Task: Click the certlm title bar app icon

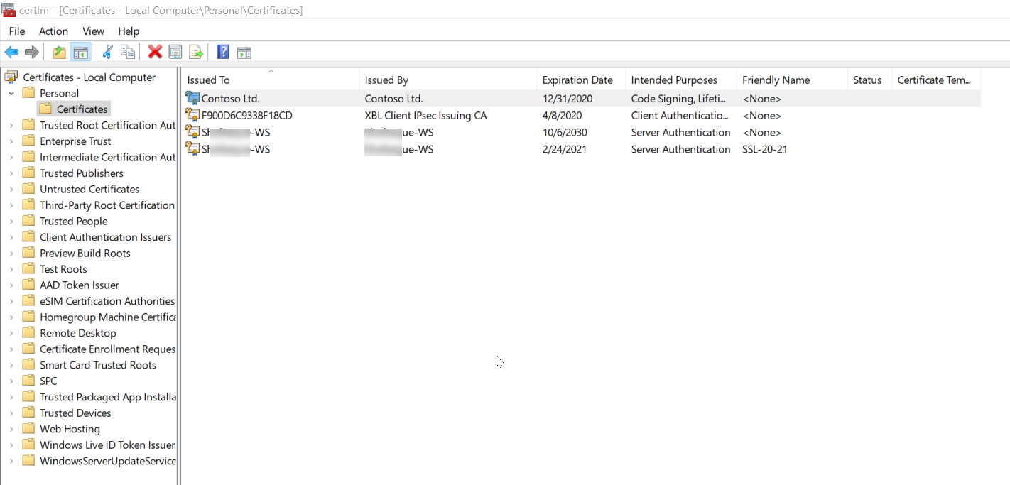Action: 9,10
